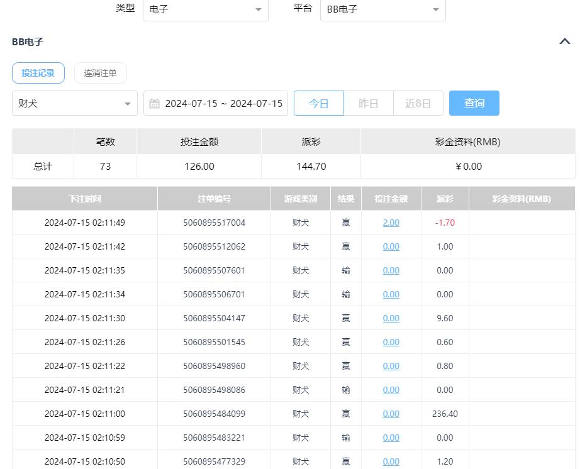Click the 下注时间 column header
The width and height of the screenshot is (580, 469).
[x=84, y=199]
